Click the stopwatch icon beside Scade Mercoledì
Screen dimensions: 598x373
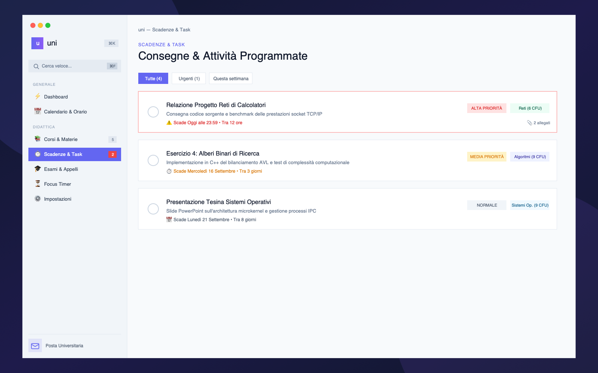point(169,171)
